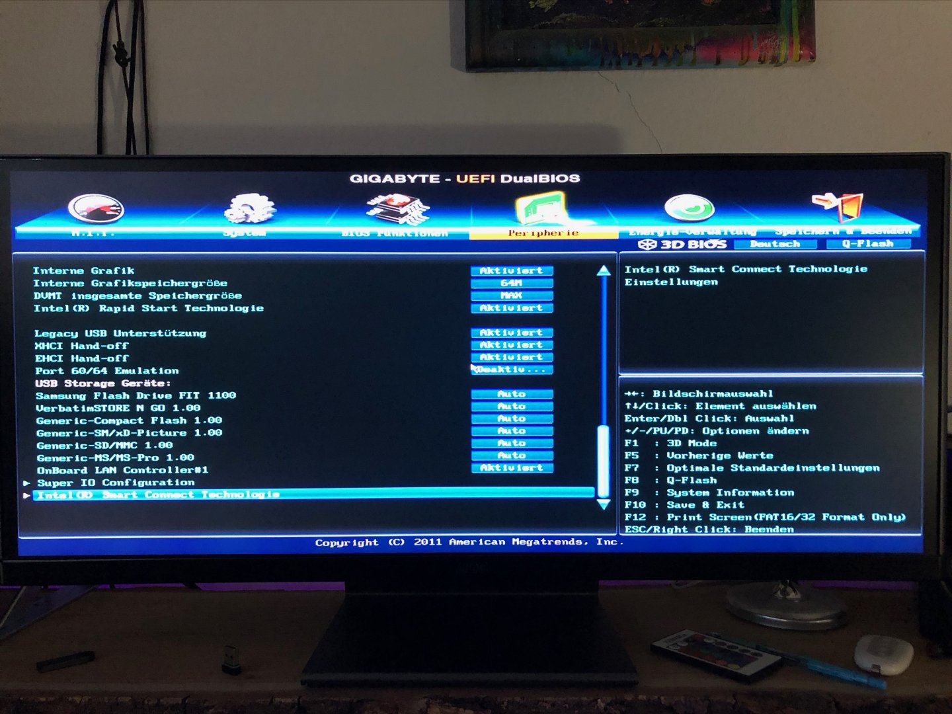The height and width of the screenshot is (714, 952).
Task: Enable Port 60/64 Emulation value
Action: [x=512, y=370]
